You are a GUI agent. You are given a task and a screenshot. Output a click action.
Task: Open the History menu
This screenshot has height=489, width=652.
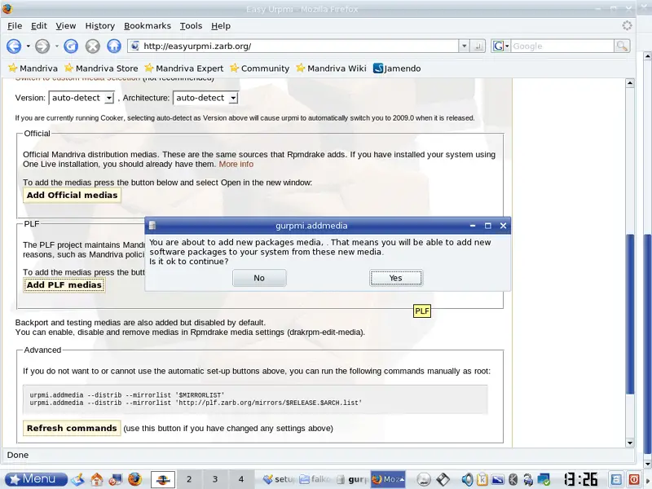tap(99, 26)
